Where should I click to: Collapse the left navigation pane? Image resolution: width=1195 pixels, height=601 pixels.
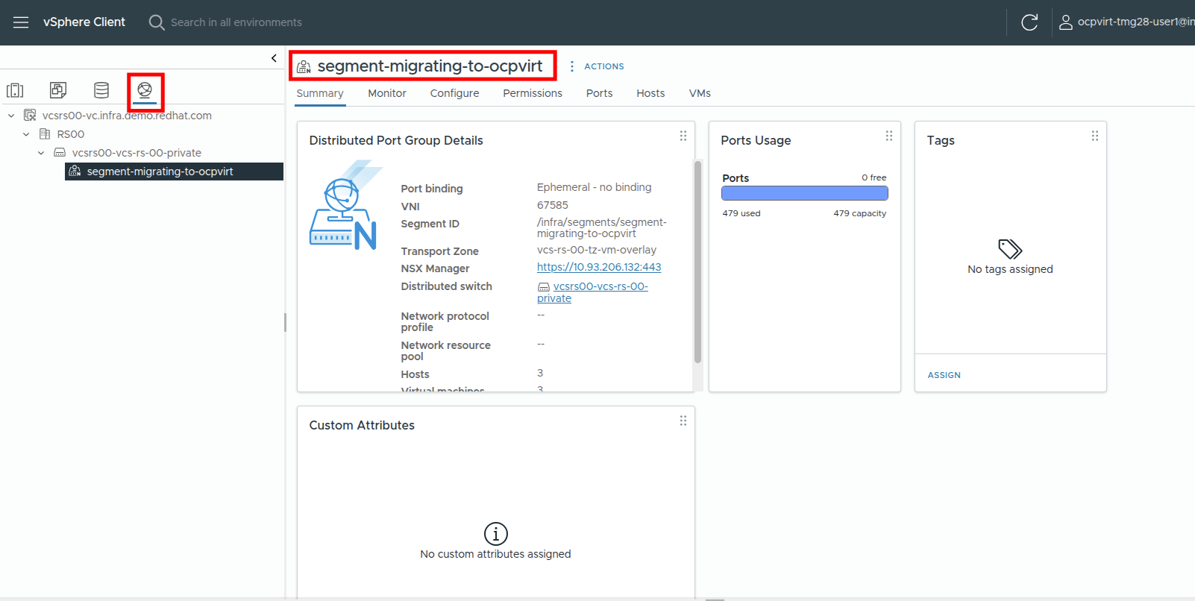coord(274,58)
